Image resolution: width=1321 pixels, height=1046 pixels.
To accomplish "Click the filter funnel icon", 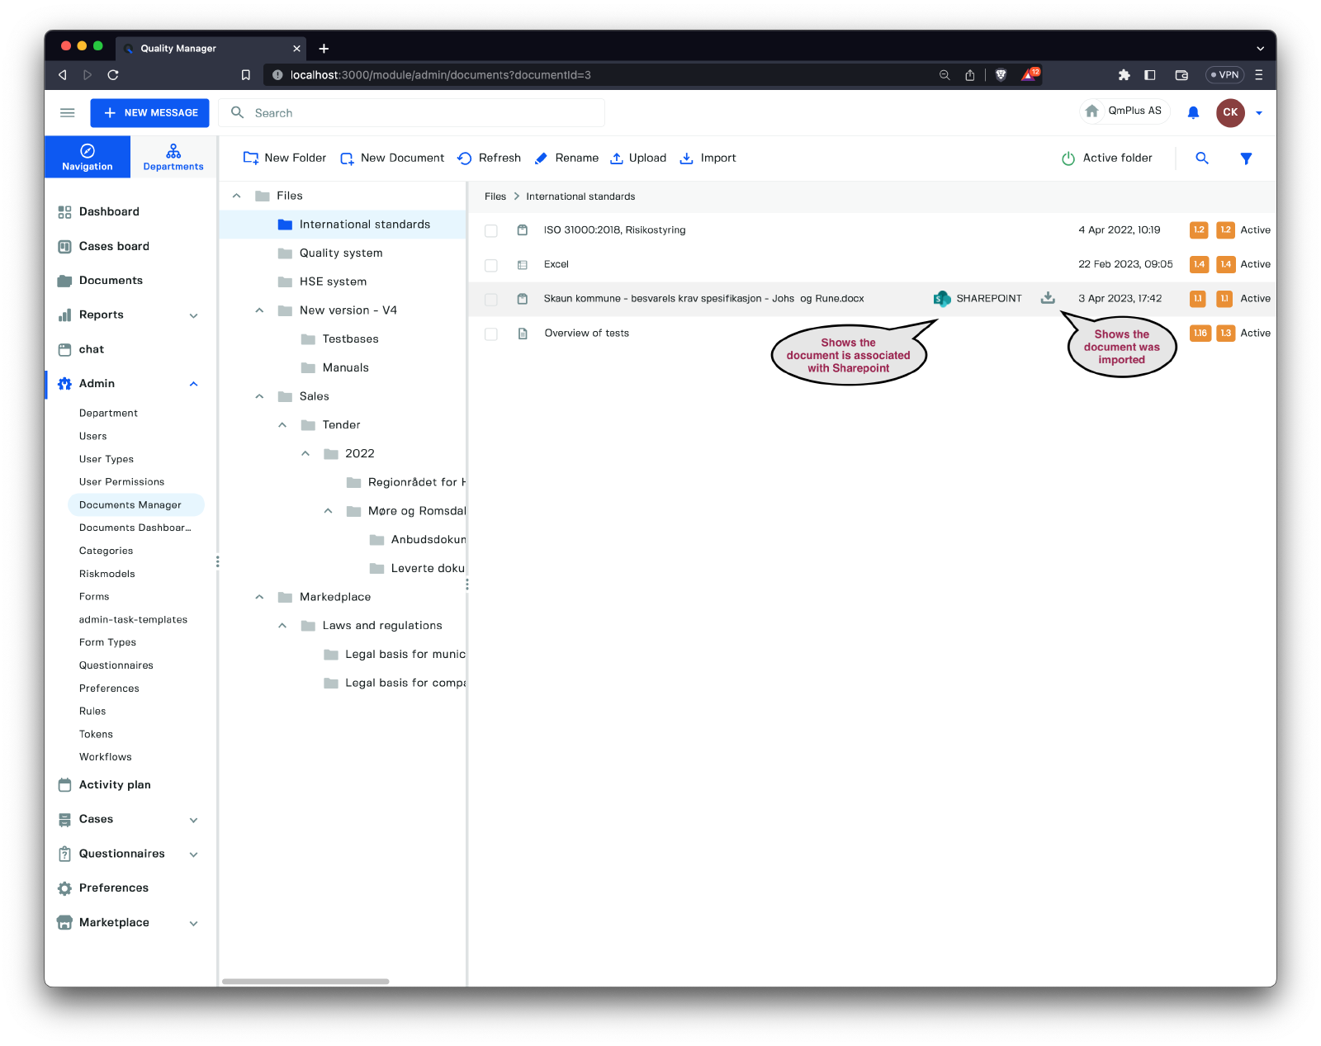I will click(x=1246, y=159).
